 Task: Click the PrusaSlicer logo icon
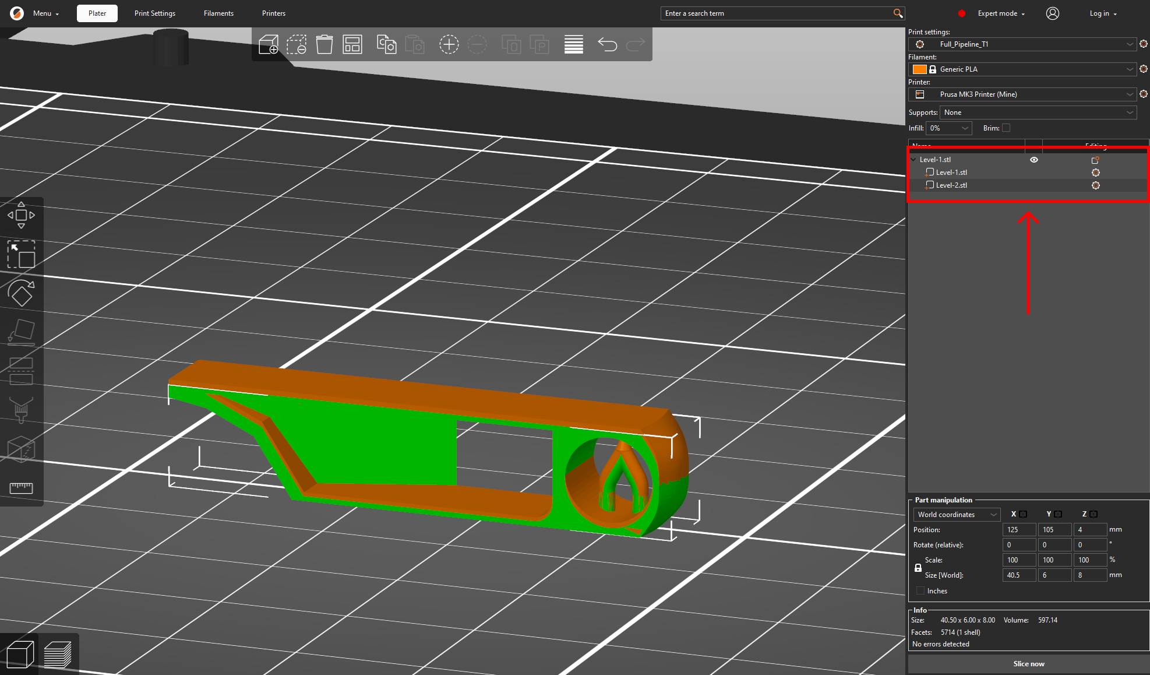click(x=17, y=13)
